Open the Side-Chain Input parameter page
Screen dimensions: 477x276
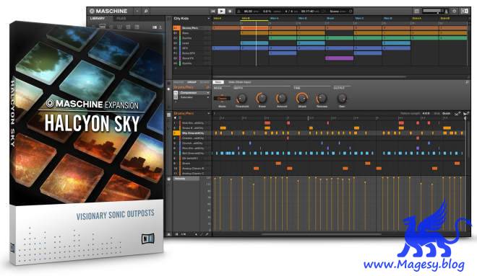240,82
